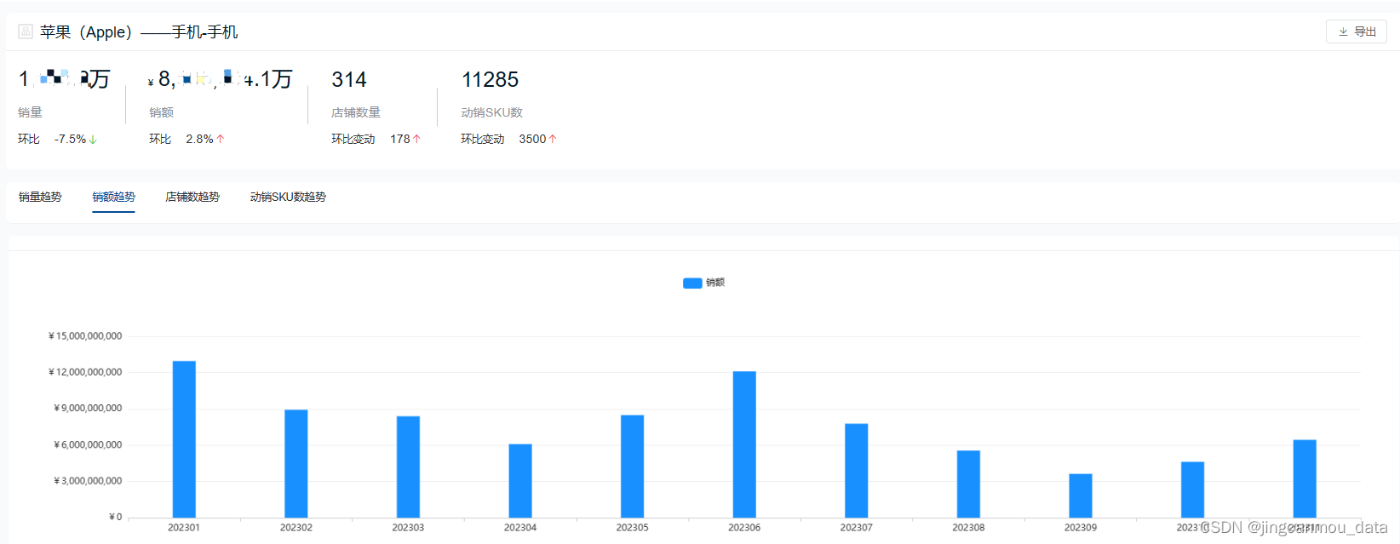Click the 店铺数量 label
The image size is (1400, 544).
pos(356,112)
